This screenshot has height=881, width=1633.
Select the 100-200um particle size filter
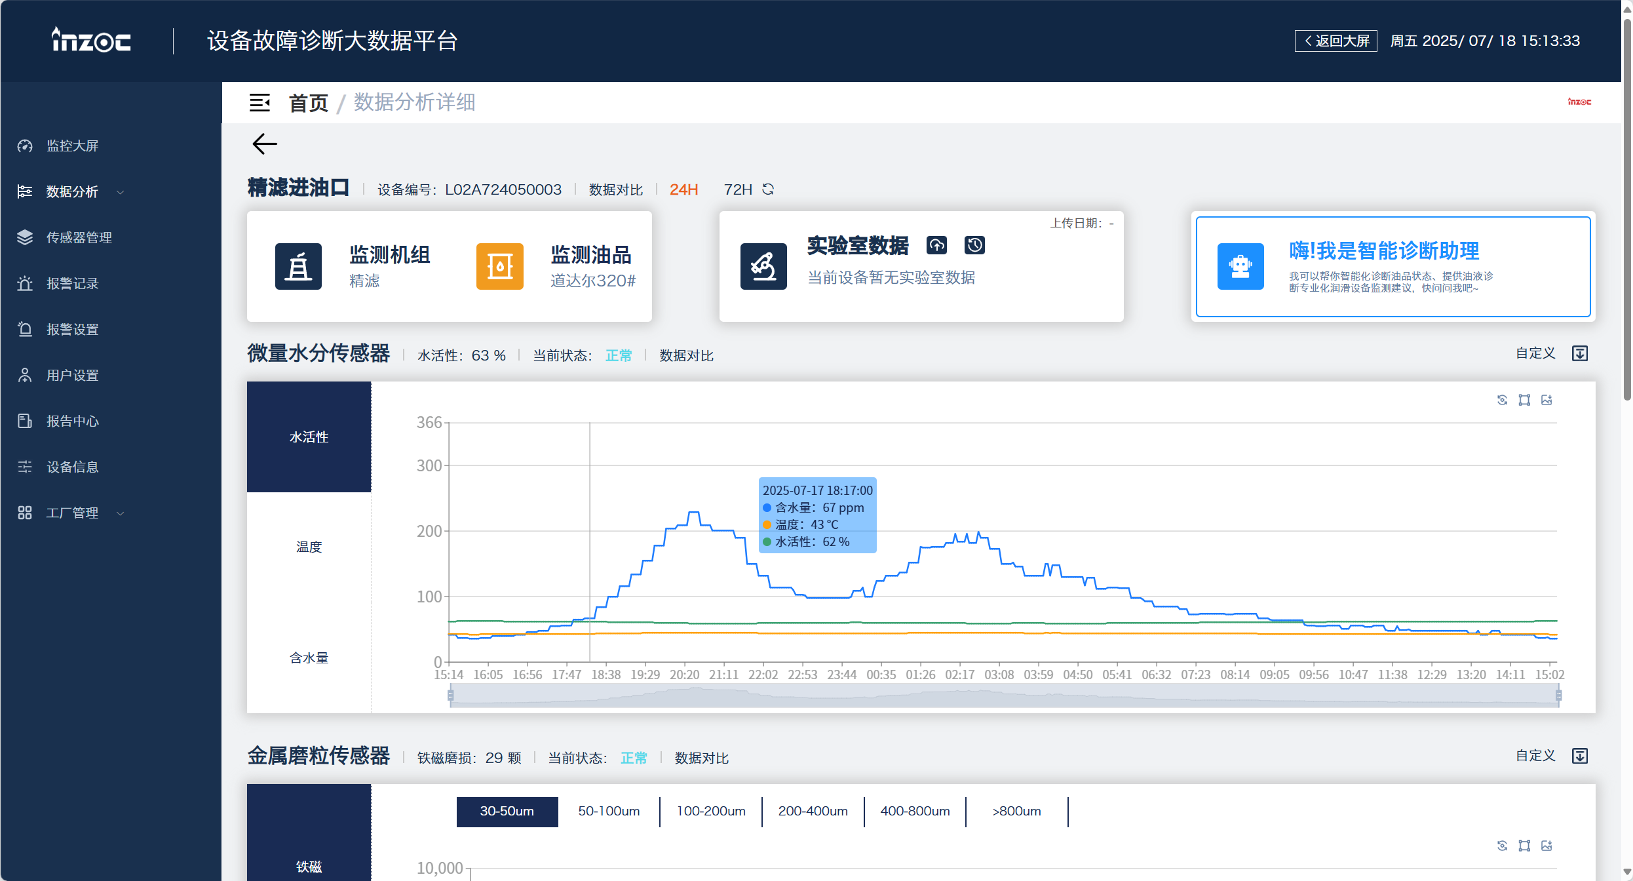(x=710, y=811)
